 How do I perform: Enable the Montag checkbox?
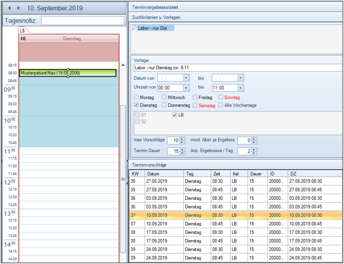[136, 97]
